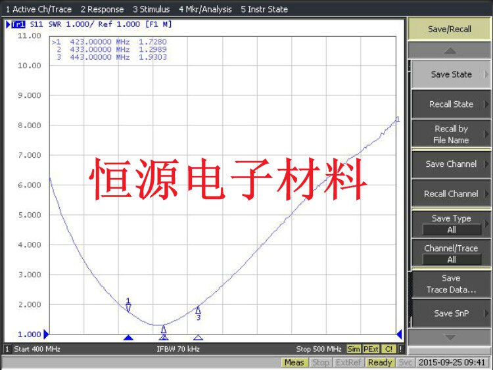Open the Save SnP submenu
This screenshot has width=493, height=370.
[451, 313]
